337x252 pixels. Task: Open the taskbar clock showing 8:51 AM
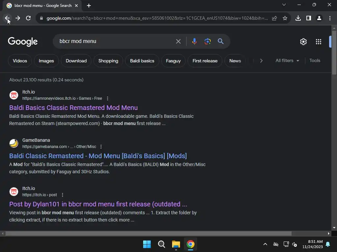coord(313,244)
